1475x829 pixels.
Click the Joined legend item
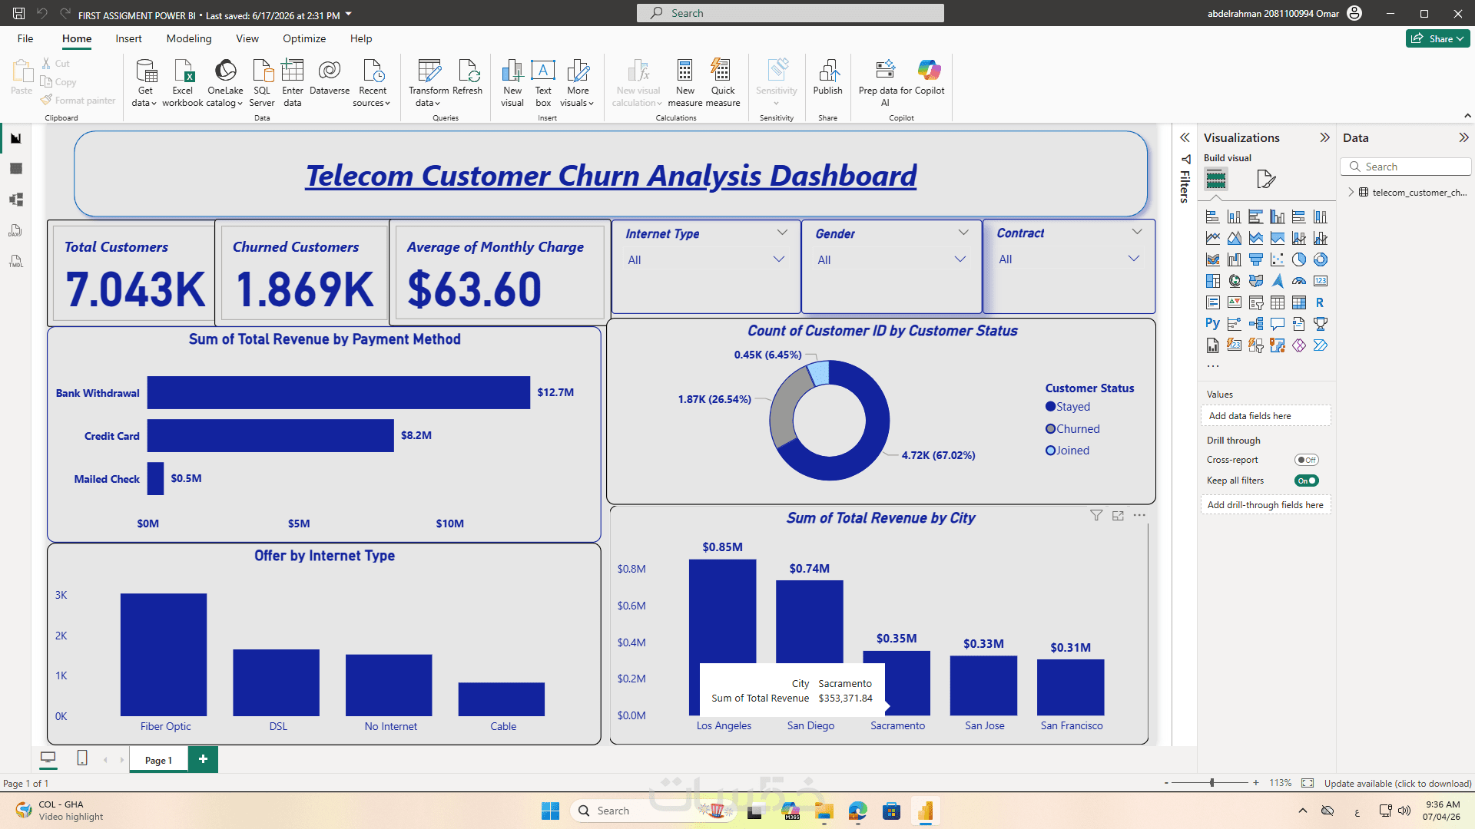pyautogui.click(x=1067, y=451)
